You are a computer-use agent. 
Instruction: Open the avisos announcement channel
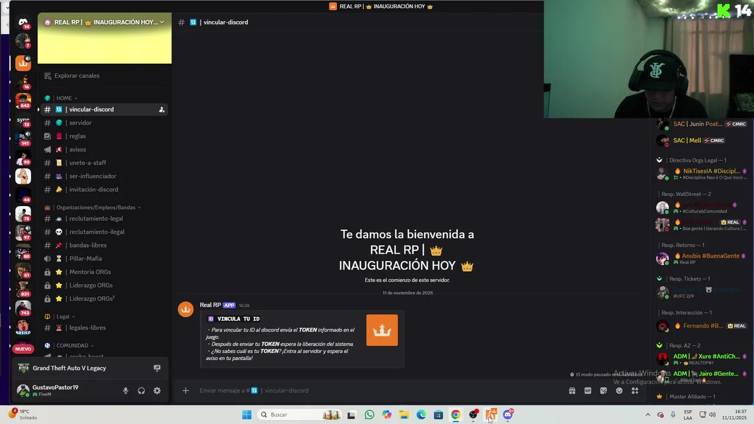104,150
